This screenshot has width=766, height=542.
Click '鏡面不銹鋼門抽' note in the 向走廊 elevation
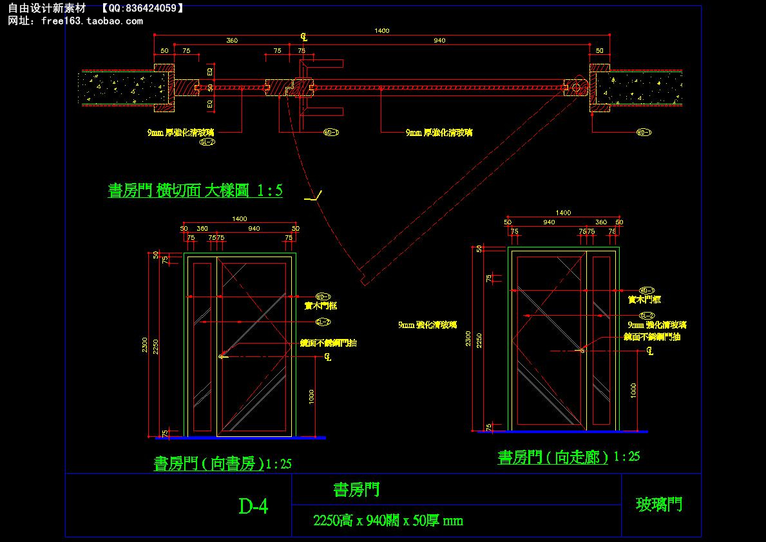tap(652, 336)
